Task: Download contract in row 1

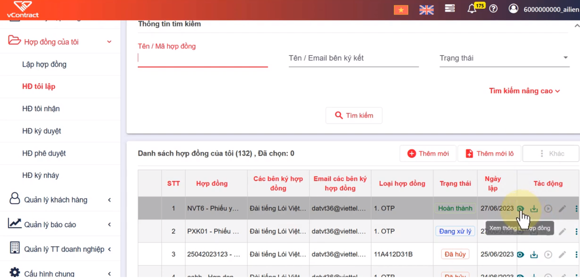Action: pos(534,209)
